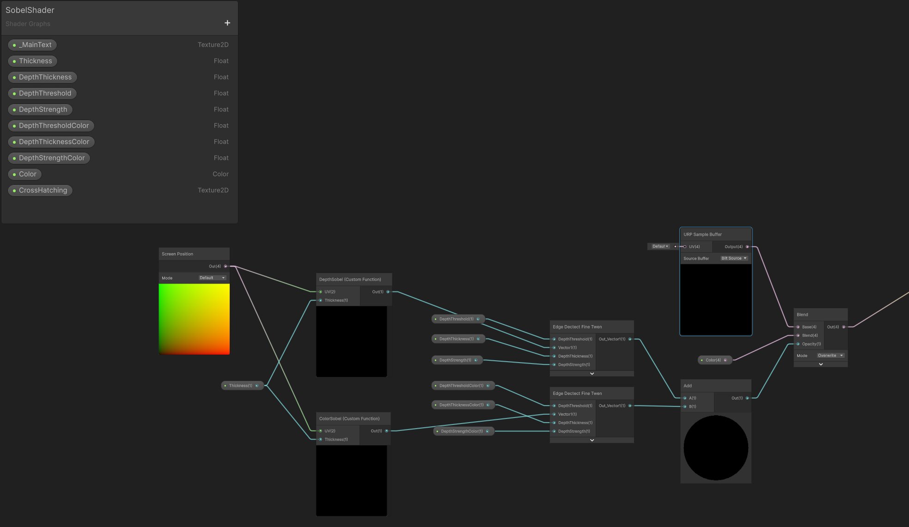This screenshot has height=527, width=909.
Task: Click the ColorSobel black preview thumbnail
Action: pos(352,481)
